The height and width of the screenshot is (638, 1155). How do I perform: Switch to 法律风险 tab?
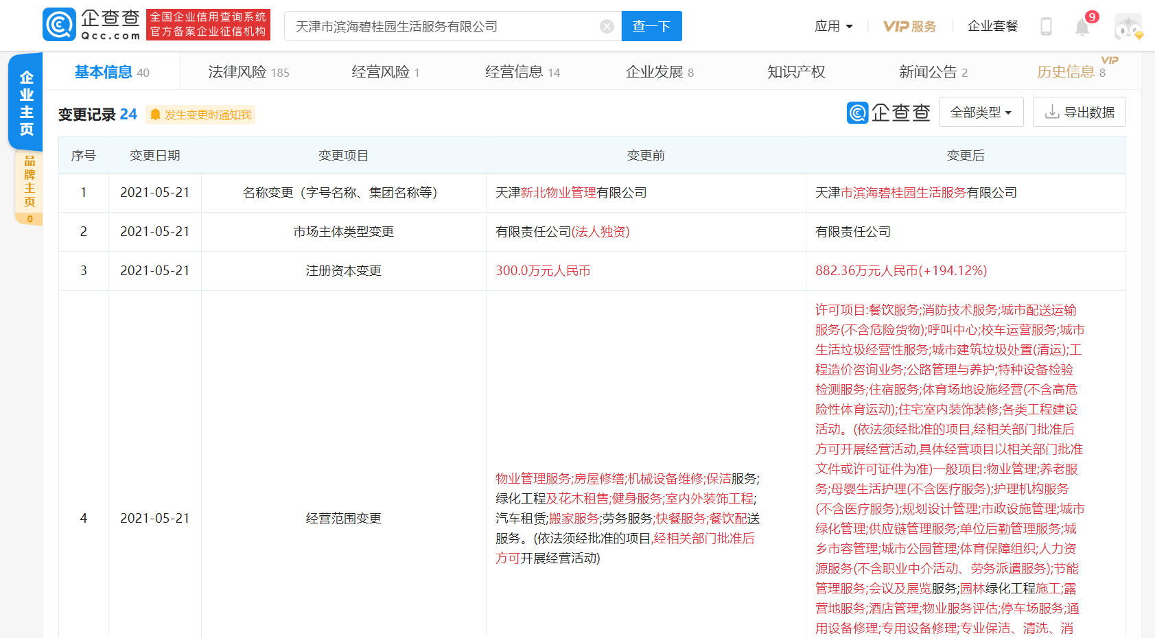(248, 72)
